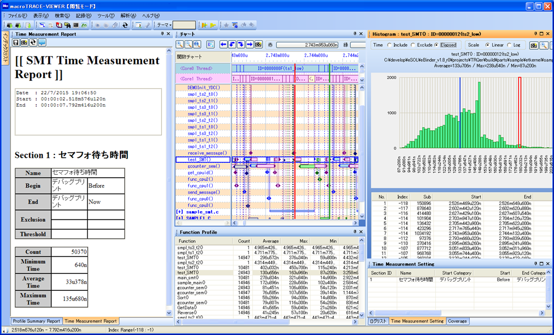Click the red cursor line in chart
This screenshot has height=335, width=554.
tap(294, 141)
